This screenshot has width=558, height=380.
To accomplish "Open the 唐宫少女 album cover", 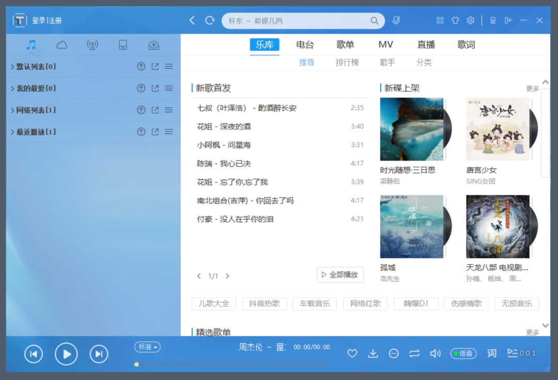I will (499, 130).
